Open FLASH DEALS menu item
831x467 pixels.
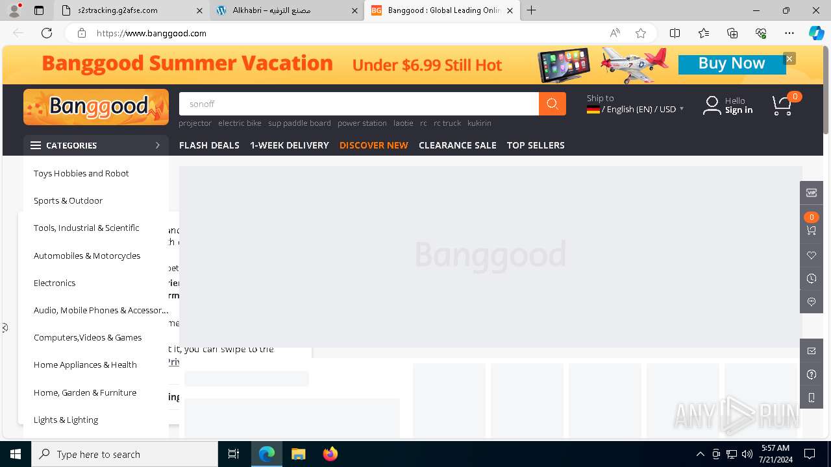pyautogui.click(x=209, y=145)
